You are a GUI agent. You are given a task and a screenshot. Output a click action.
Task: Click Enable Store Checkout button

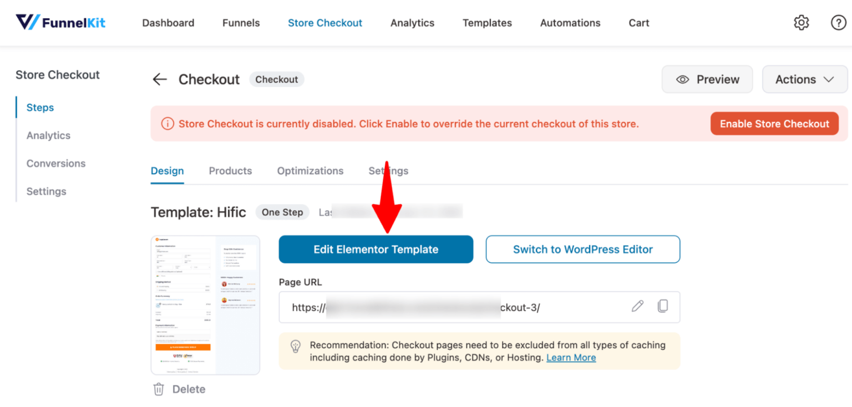pyautogui.click(x=774, y=124)
